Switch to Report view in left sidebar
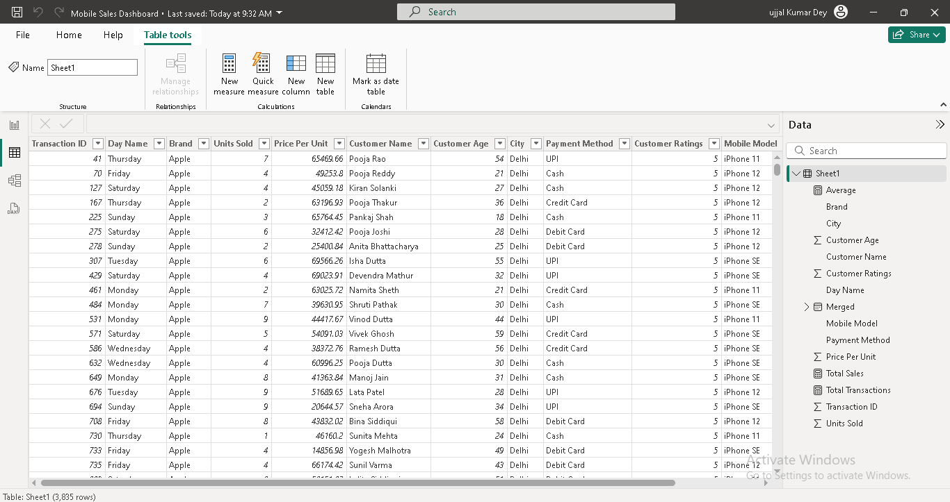Screen dimensions: 950x502 coord(14,125)
